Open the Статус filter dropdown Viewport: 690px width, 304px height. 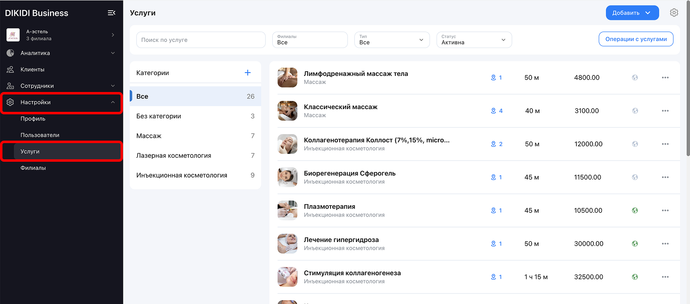474,40
